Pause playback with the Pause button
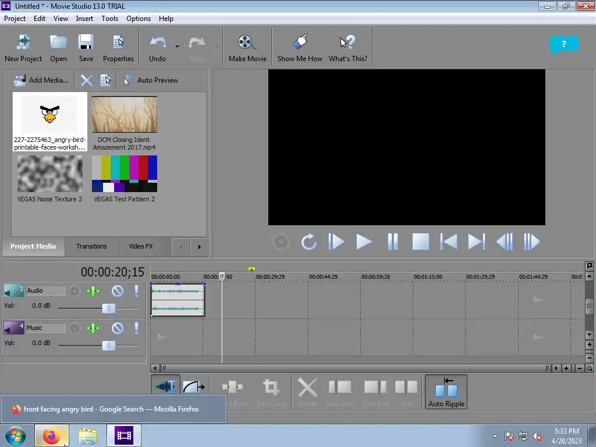The image size is (596, 447). 393,242
